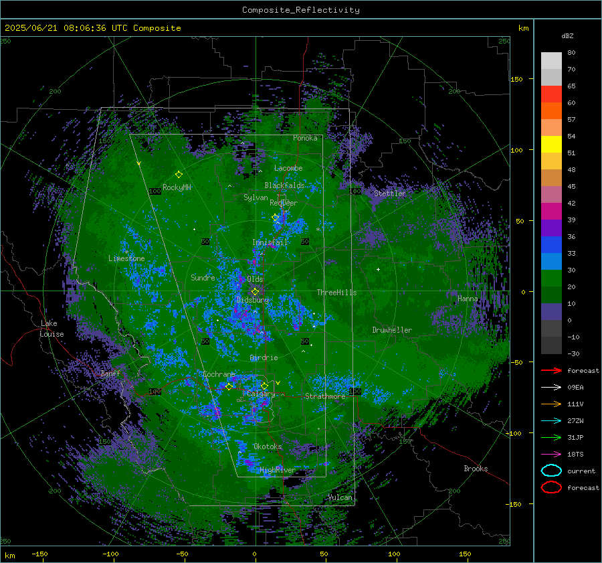The height and width of the screenshot is (563, 602).
Task: Click the -30 dBZ value on the color scale
Action: tap(573, 353)
